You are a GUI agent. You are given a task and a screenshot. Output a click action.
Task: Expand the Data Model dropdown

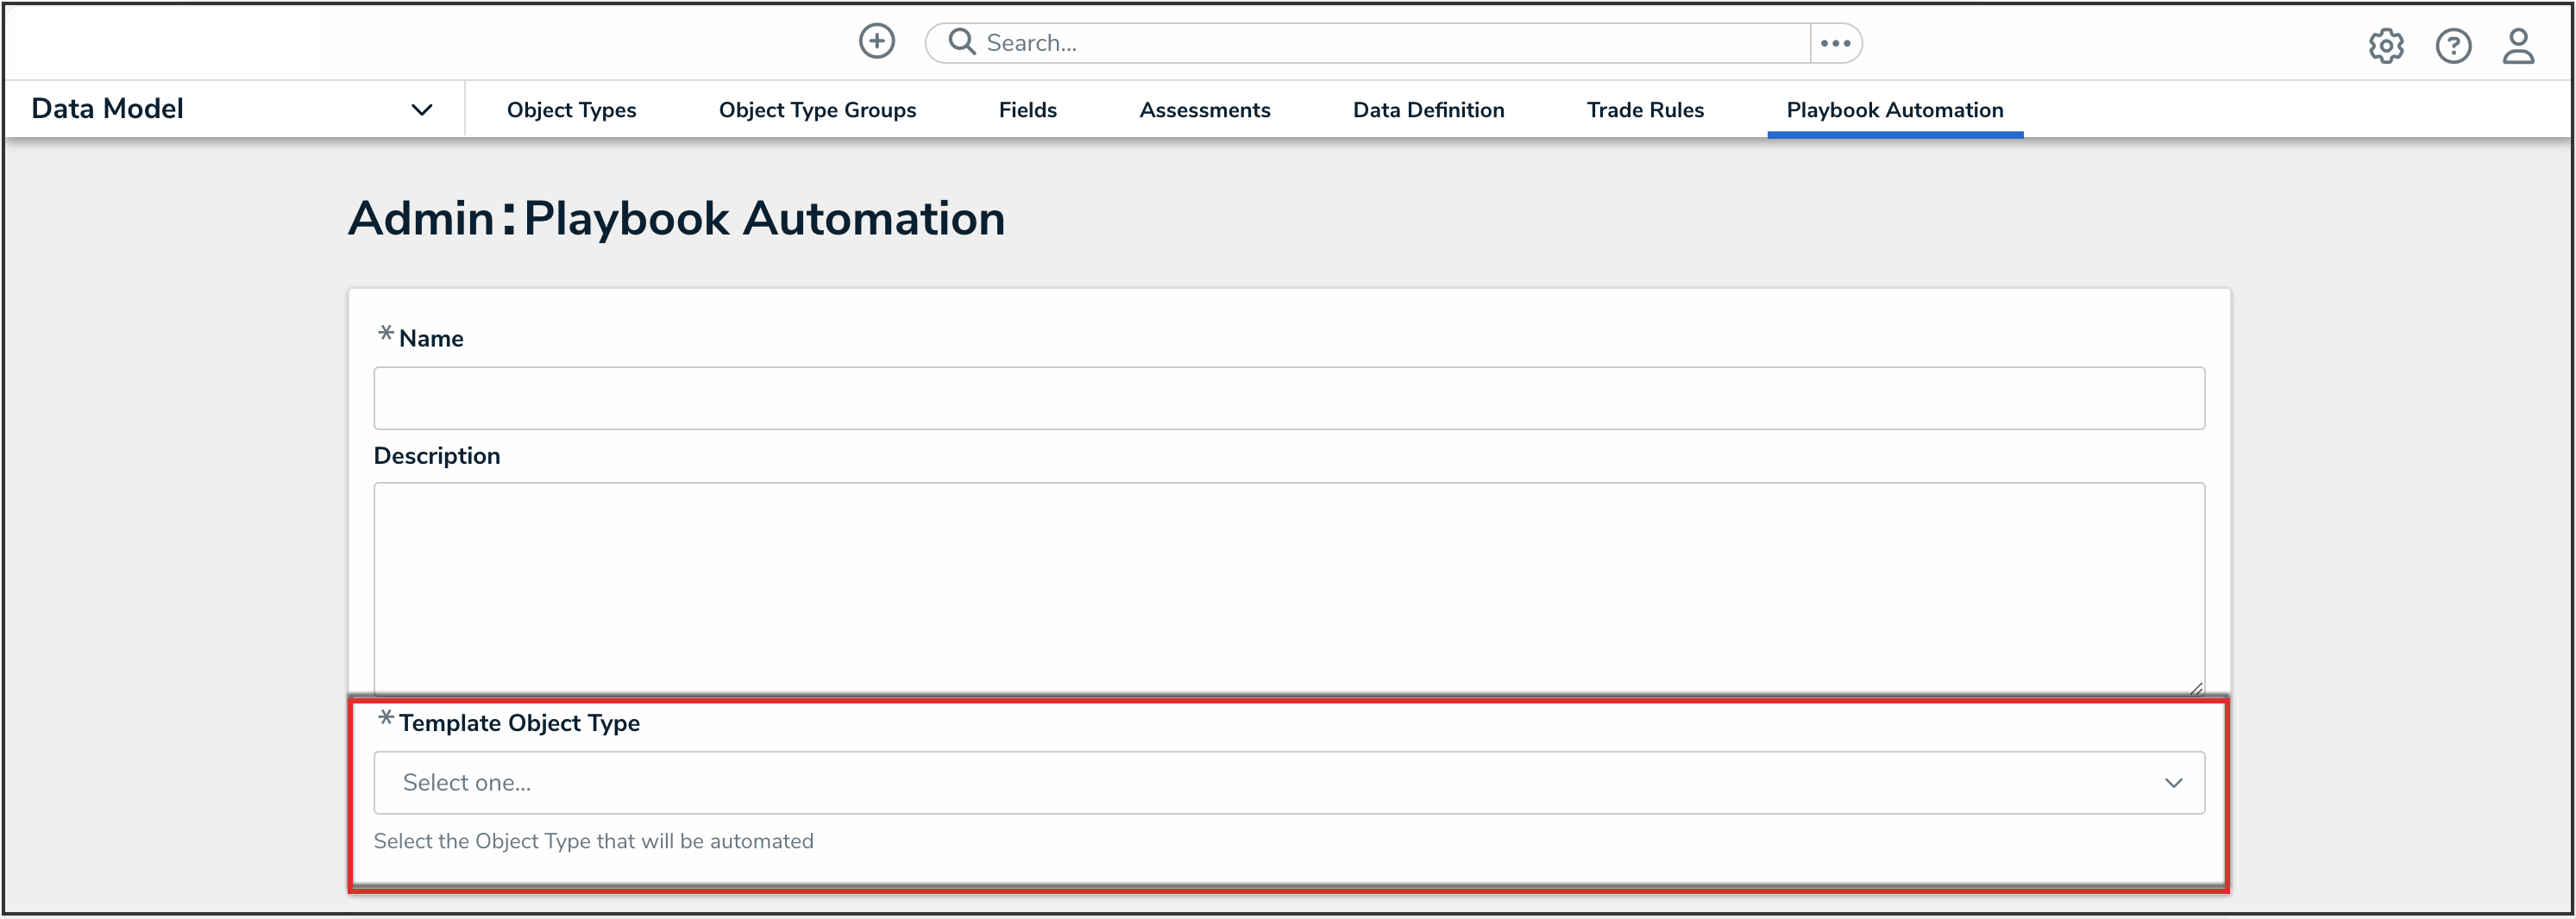point(422,109)
